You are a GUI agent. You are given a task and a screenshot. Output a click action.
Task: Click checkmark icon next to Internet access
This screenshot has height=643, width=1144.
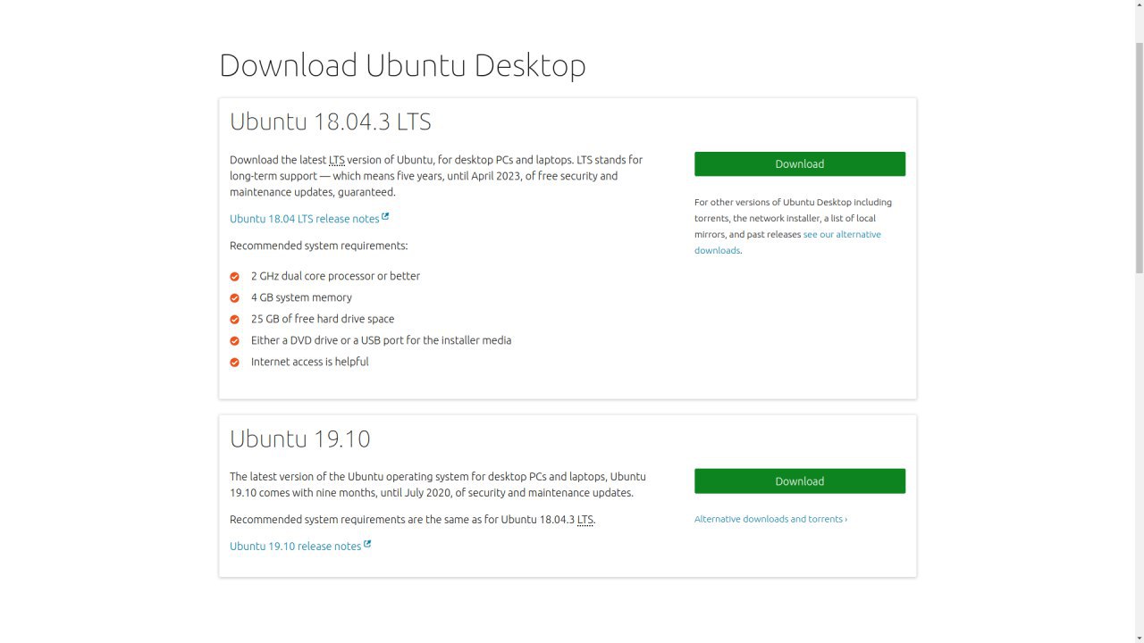(235, 363)
